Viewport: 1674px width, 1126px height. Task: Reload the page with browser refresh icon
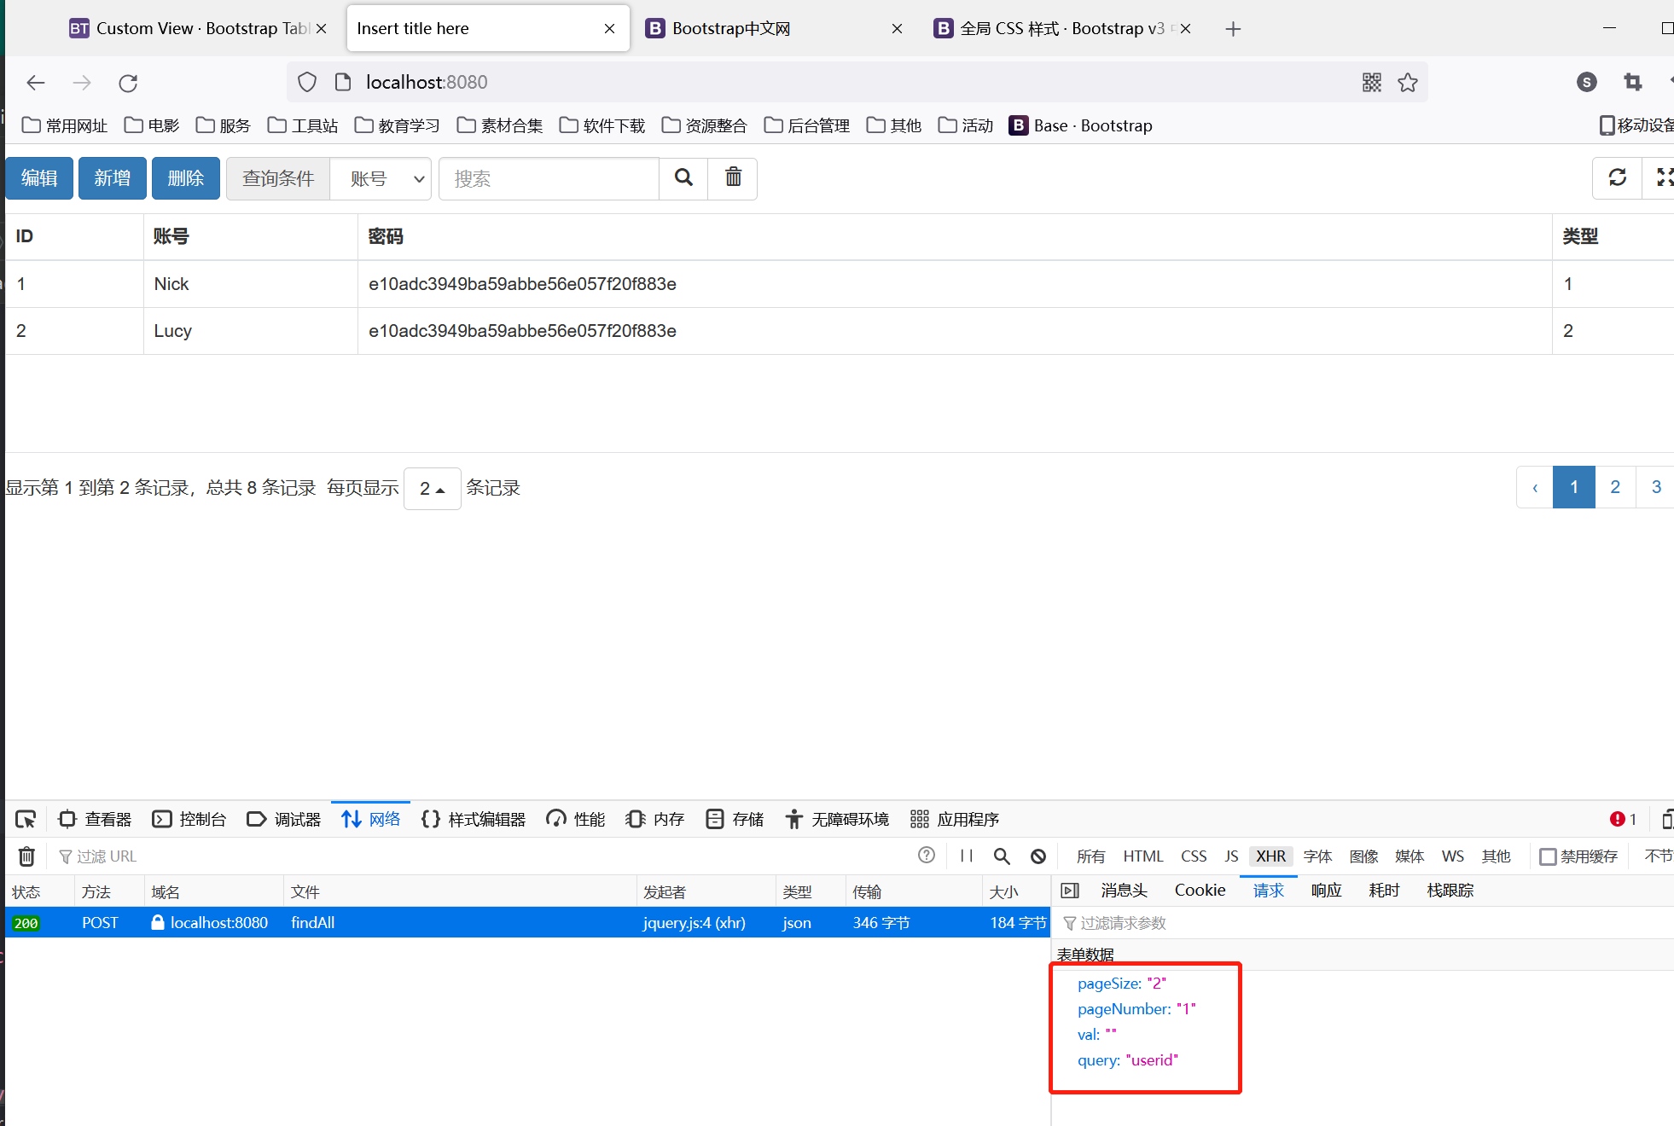coord(128,83)
